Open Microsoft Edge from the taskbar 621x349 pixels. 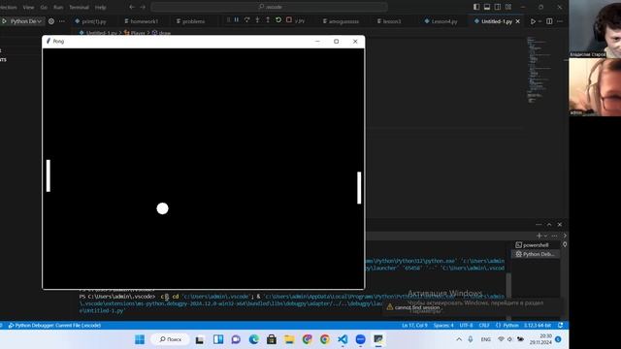tap(254, 339)
